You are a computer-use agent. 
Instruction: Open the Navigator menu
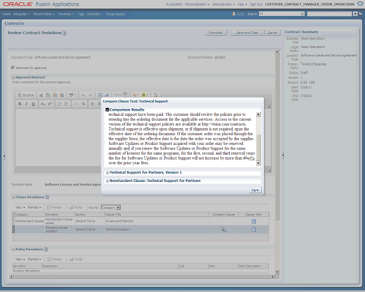coord(22,14)
